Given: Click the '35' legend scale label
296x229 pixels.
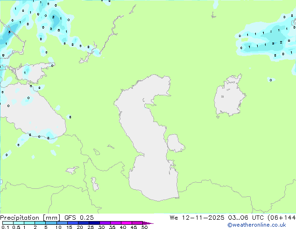Looking at the screenshot, I should pos(112,227).
